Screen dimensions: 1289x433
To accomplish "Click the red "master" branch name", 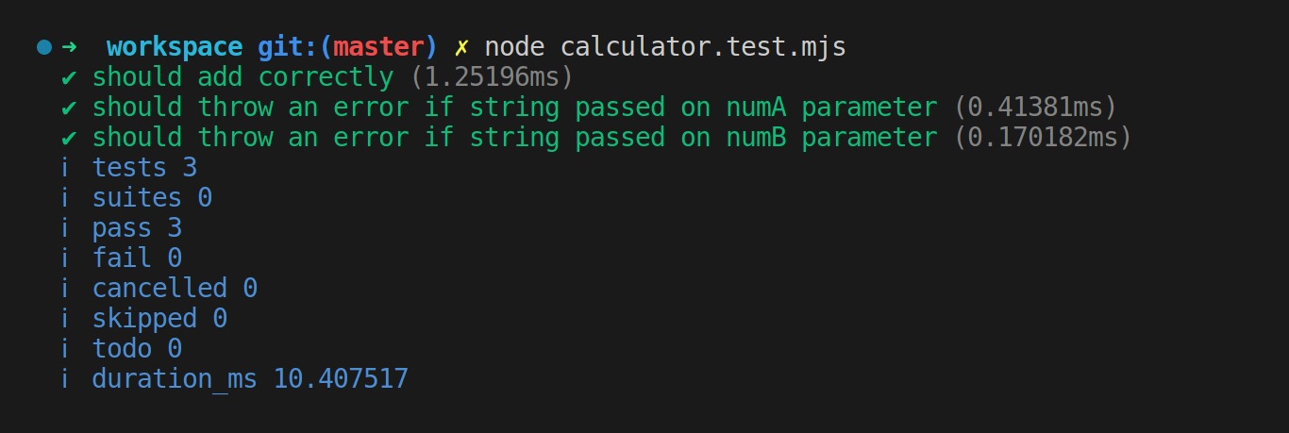I will (x=378, y=46).
